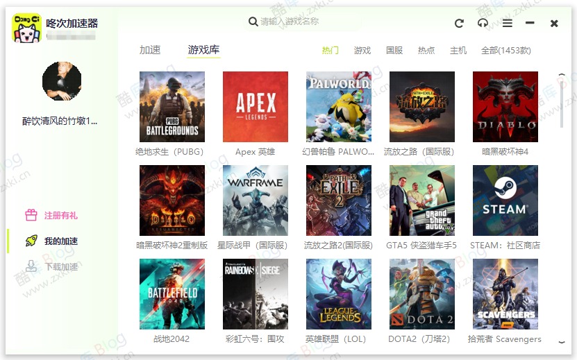Click the label DOTA2 (刀塔2)

pyautogui.click(x=419, y=339)
